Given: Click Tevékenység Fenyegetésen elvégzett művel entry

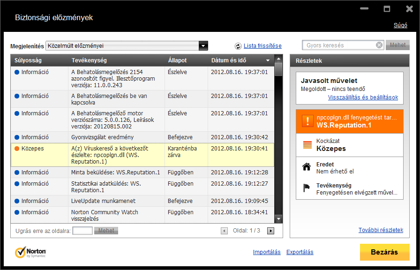Looking at the screenshot, I should [350, 189].
